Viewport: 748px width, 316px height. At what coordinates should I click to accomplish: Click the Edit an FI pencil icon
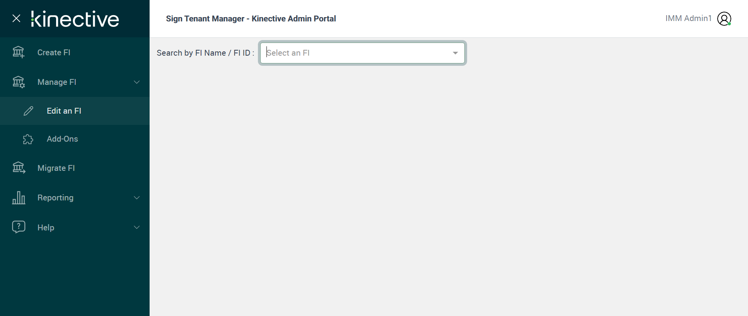pos(28,111)
